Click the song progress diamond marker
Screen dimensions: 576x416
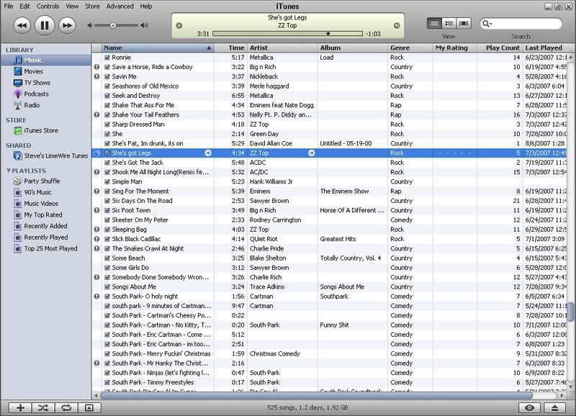328,33
